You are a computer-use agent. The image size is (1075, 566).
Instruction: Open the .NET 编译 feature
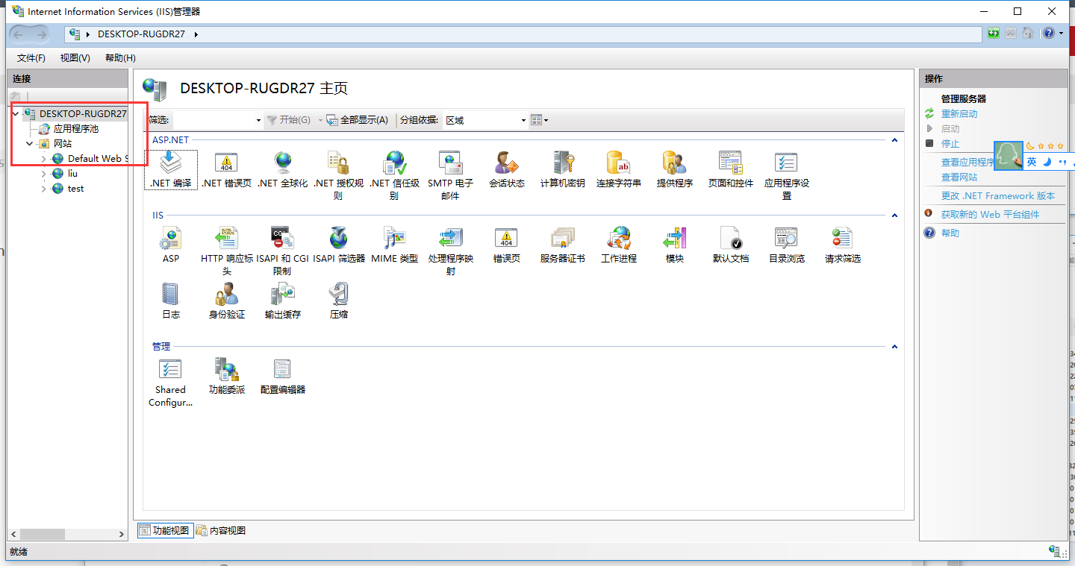(171, 169)
